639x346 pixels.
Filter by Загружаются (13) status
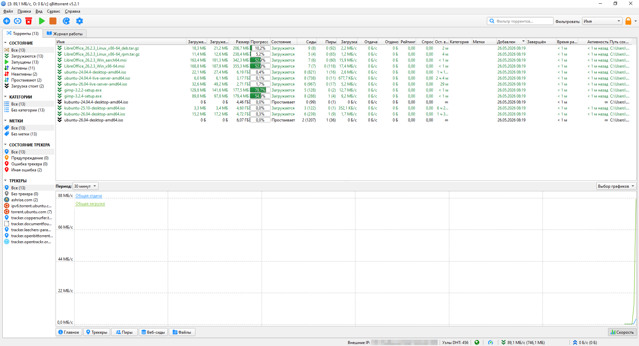pyautogui.click(x=28, y=56)
